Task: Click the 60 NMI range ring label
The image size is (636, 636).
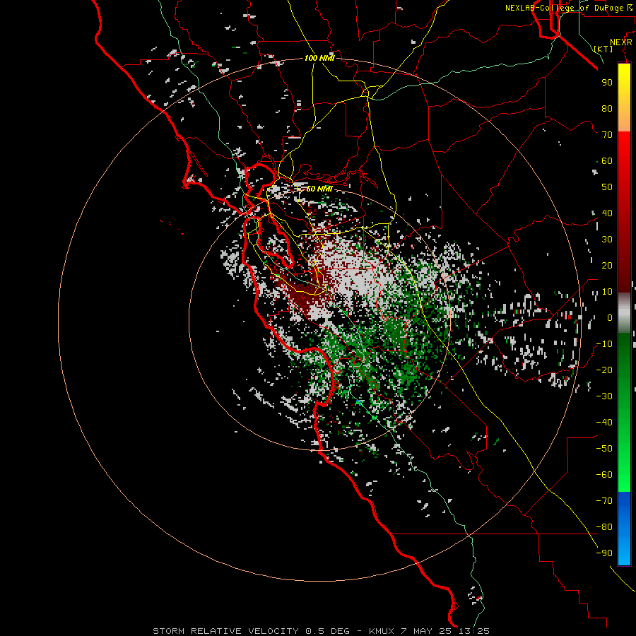Action: 319,189
